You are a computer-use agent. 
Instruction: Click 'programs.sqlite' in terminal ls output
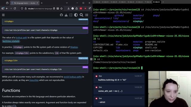[x=155, y=42]
